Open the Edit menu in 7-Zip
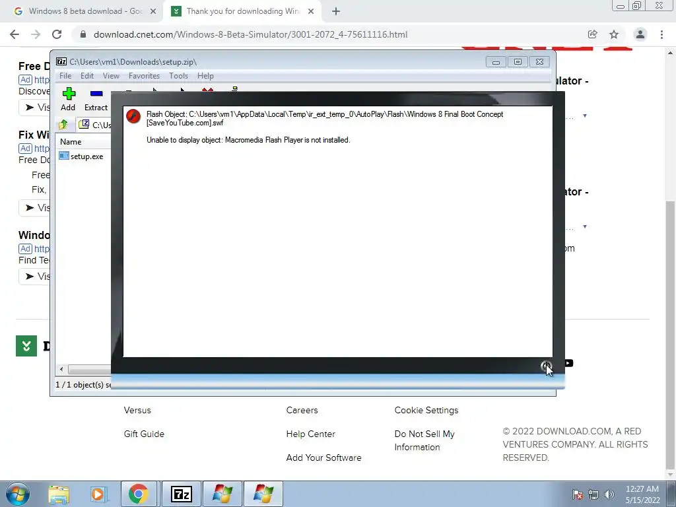Image resolution: width=676 pixels, height=507 pixels. pos(87,76)
